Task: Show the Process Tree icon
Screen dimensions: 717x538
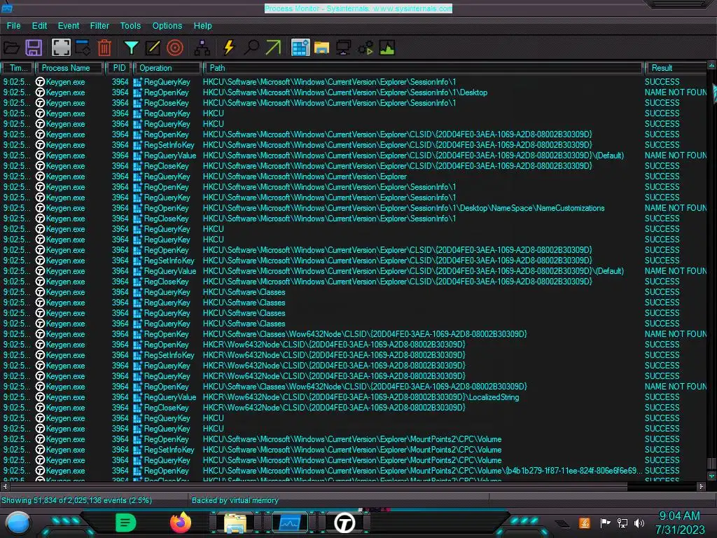Action: coord(202,48)
